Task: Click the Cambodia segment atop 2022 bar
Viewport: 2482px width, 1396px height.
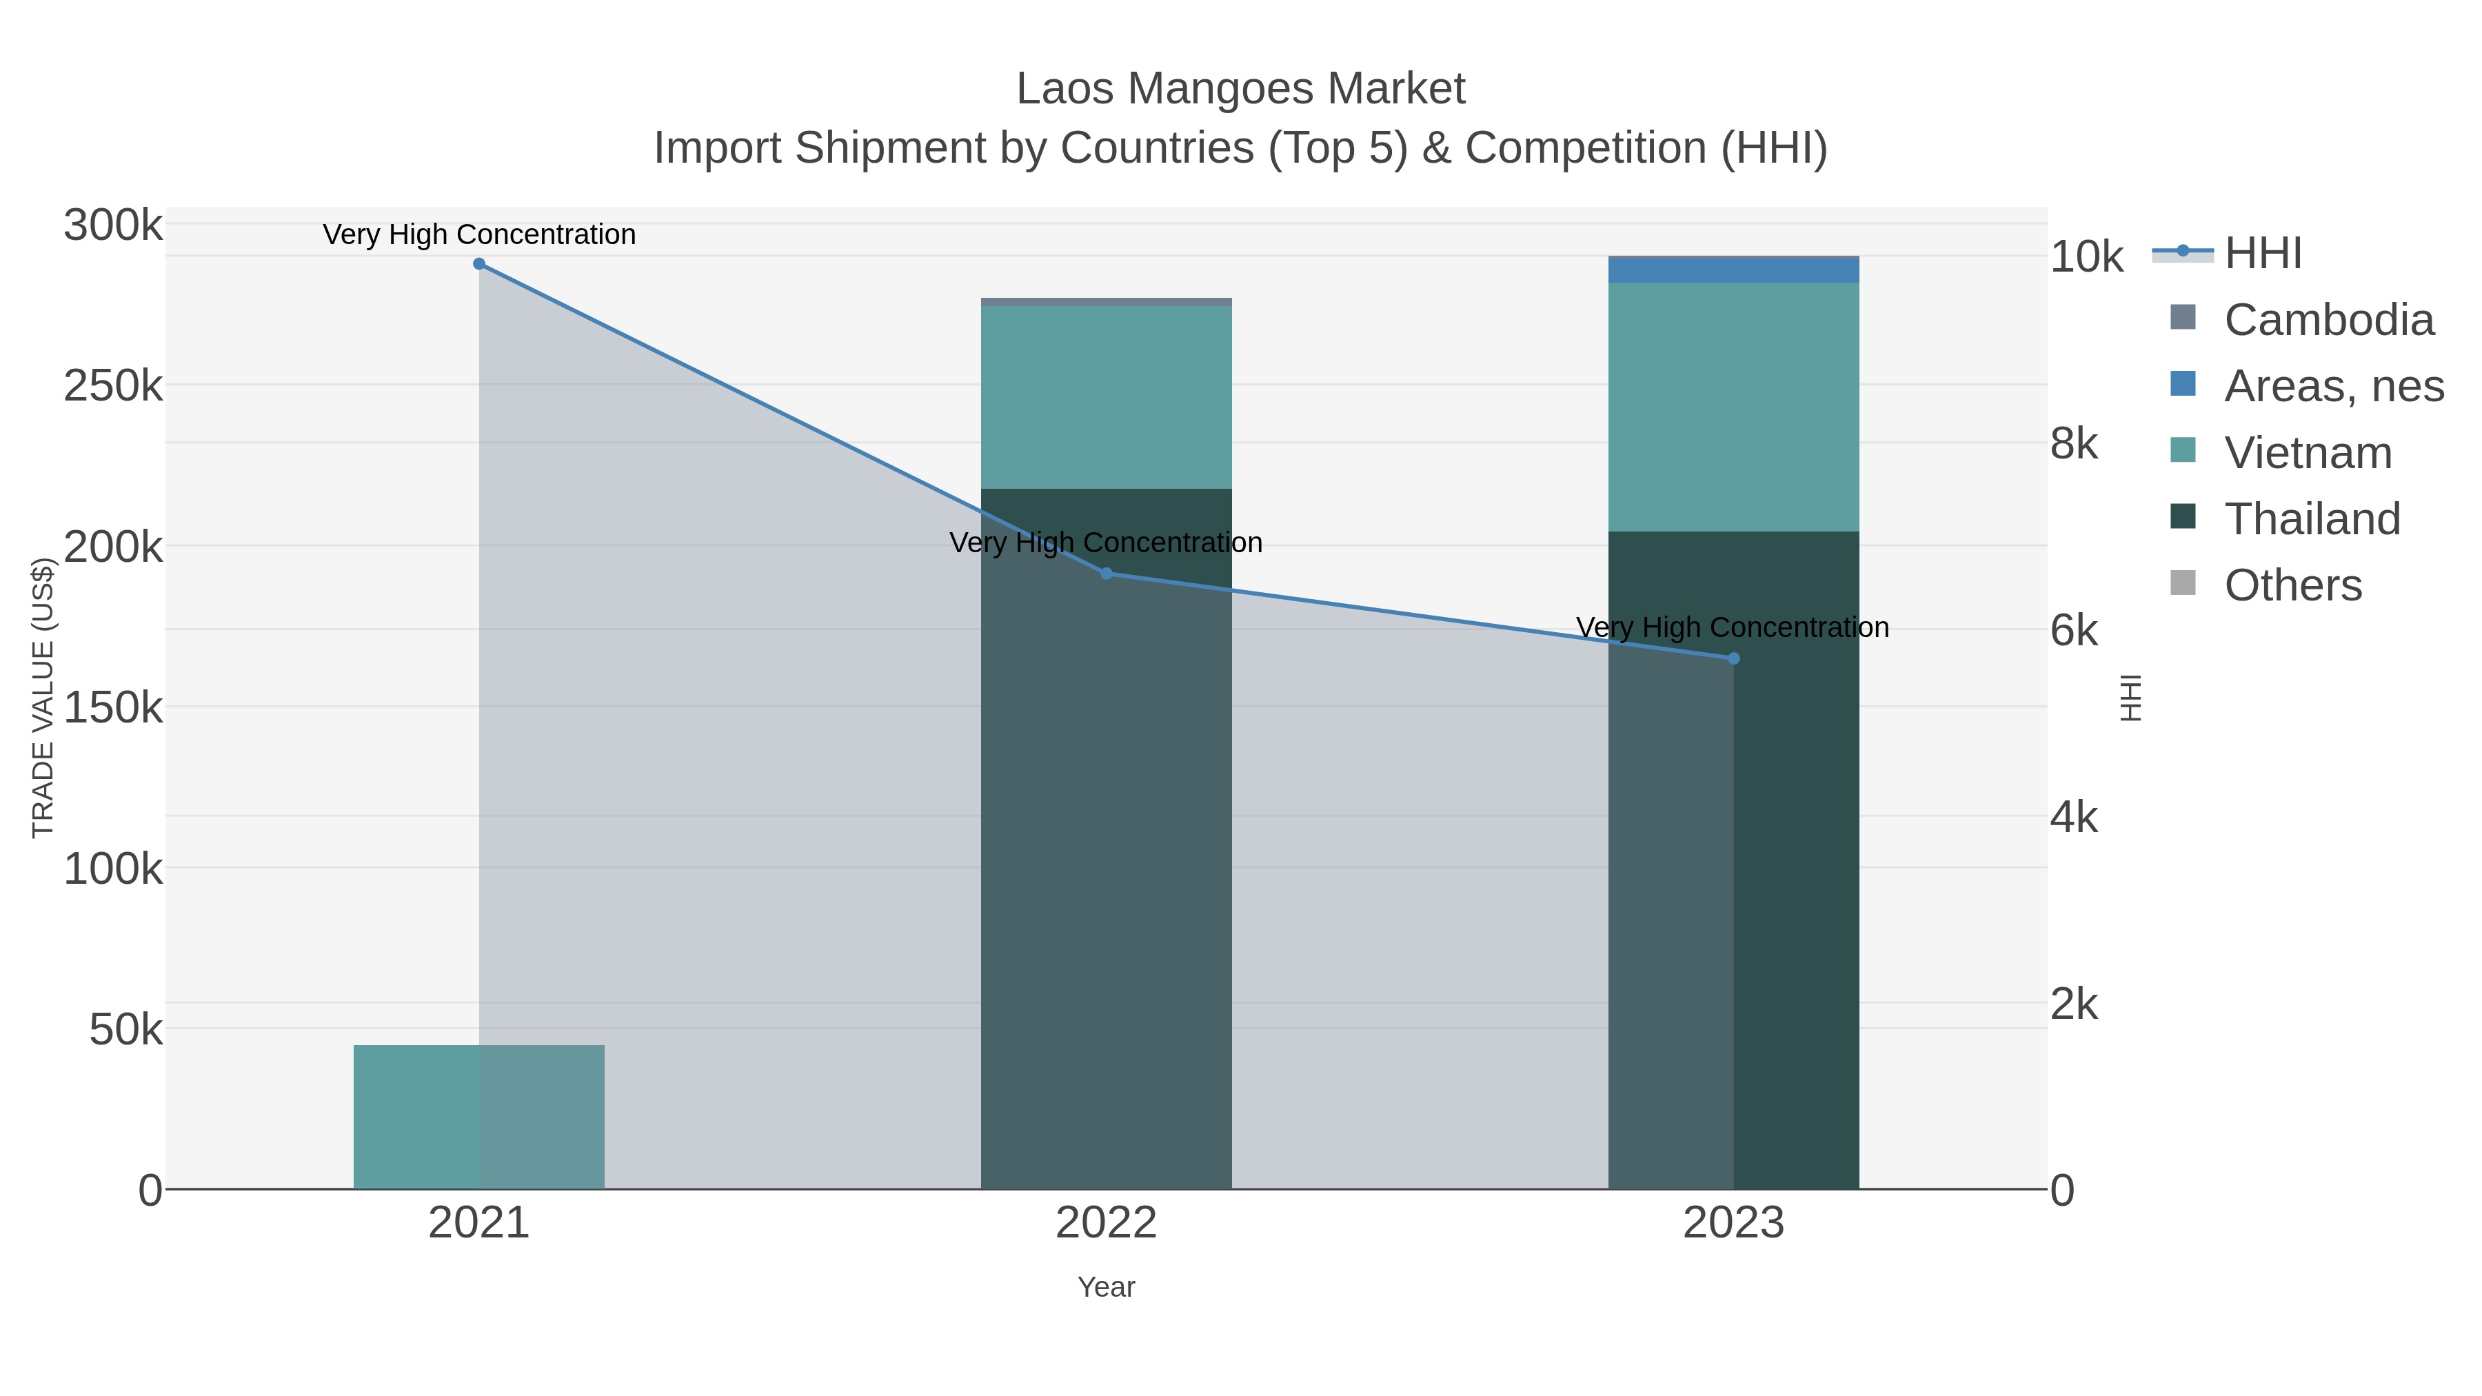Action: click(1106, 303)
